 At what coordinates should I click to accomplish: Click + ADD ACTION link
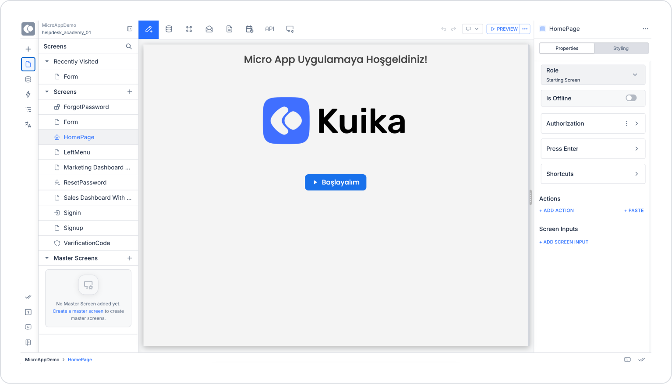click(x=556, y=211)
